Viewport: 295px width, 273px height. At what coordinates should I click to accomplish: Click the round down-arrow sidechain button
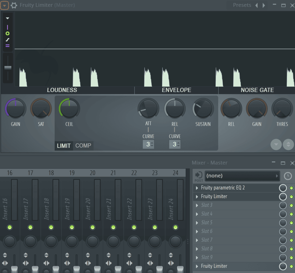[276, 144]
